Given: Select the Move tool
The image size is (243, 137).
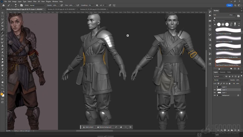Looking at the screenshot, I should tap(3, 12).
